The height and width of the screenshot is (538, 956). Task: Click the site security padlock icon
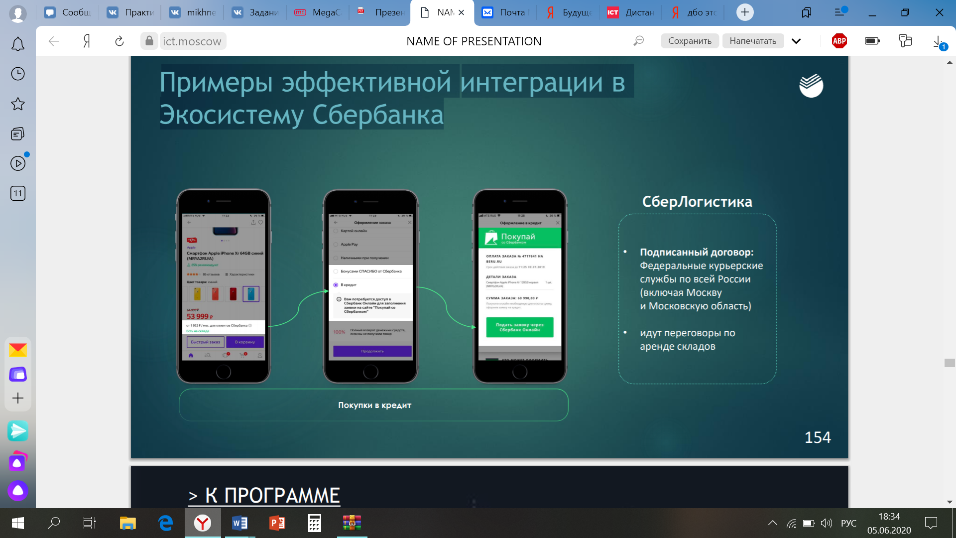pyautogui.click(x=149, y=41)
